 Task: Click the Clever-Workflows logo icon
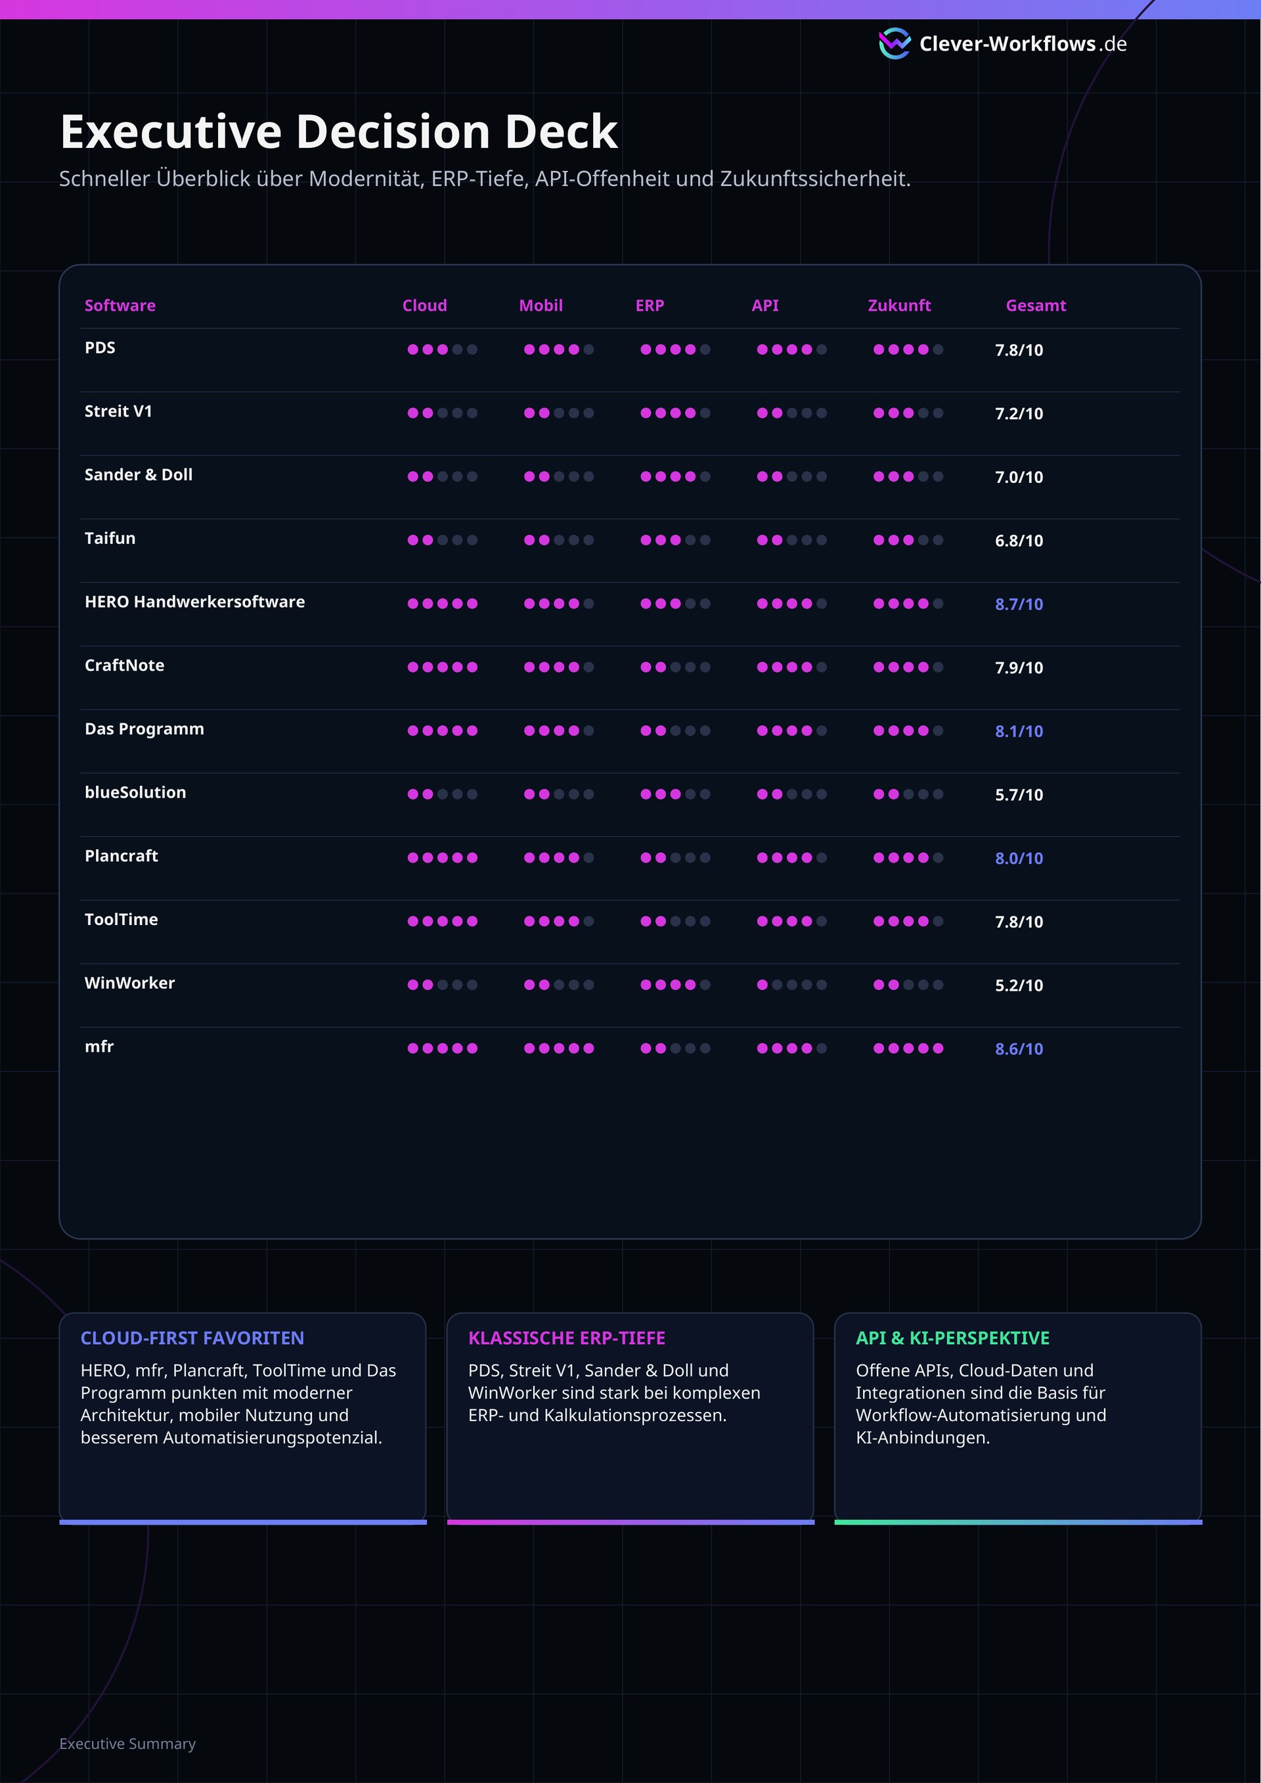[x=895, y=43]
